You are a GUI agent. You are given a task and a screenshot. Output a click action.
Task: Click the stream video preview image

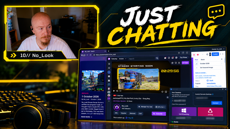pyautogui.click(x=138, y=79)
